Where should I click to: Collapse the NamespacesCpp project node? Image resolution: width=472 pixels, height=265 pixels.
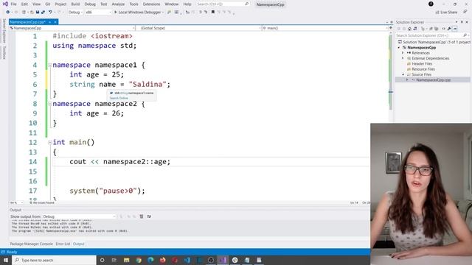pyautogui.click(x=399, y=47)
